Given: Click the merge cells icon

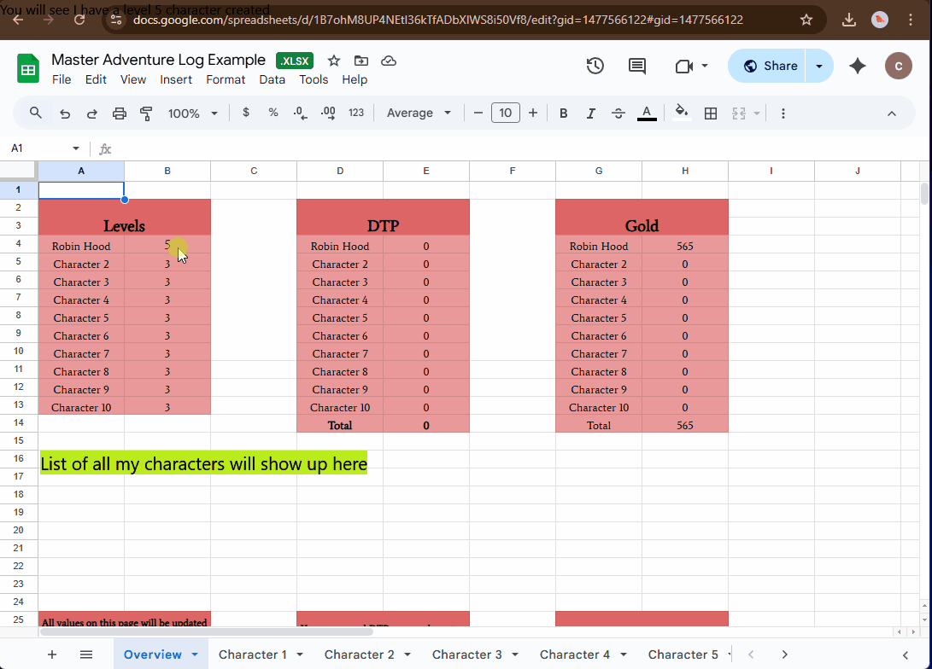Looking at the screenshot, I should click(x=739, y=113).
